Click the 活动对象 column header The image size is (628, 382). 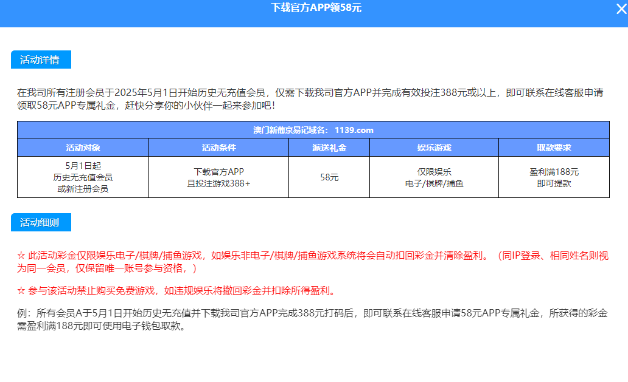(83, 148)
